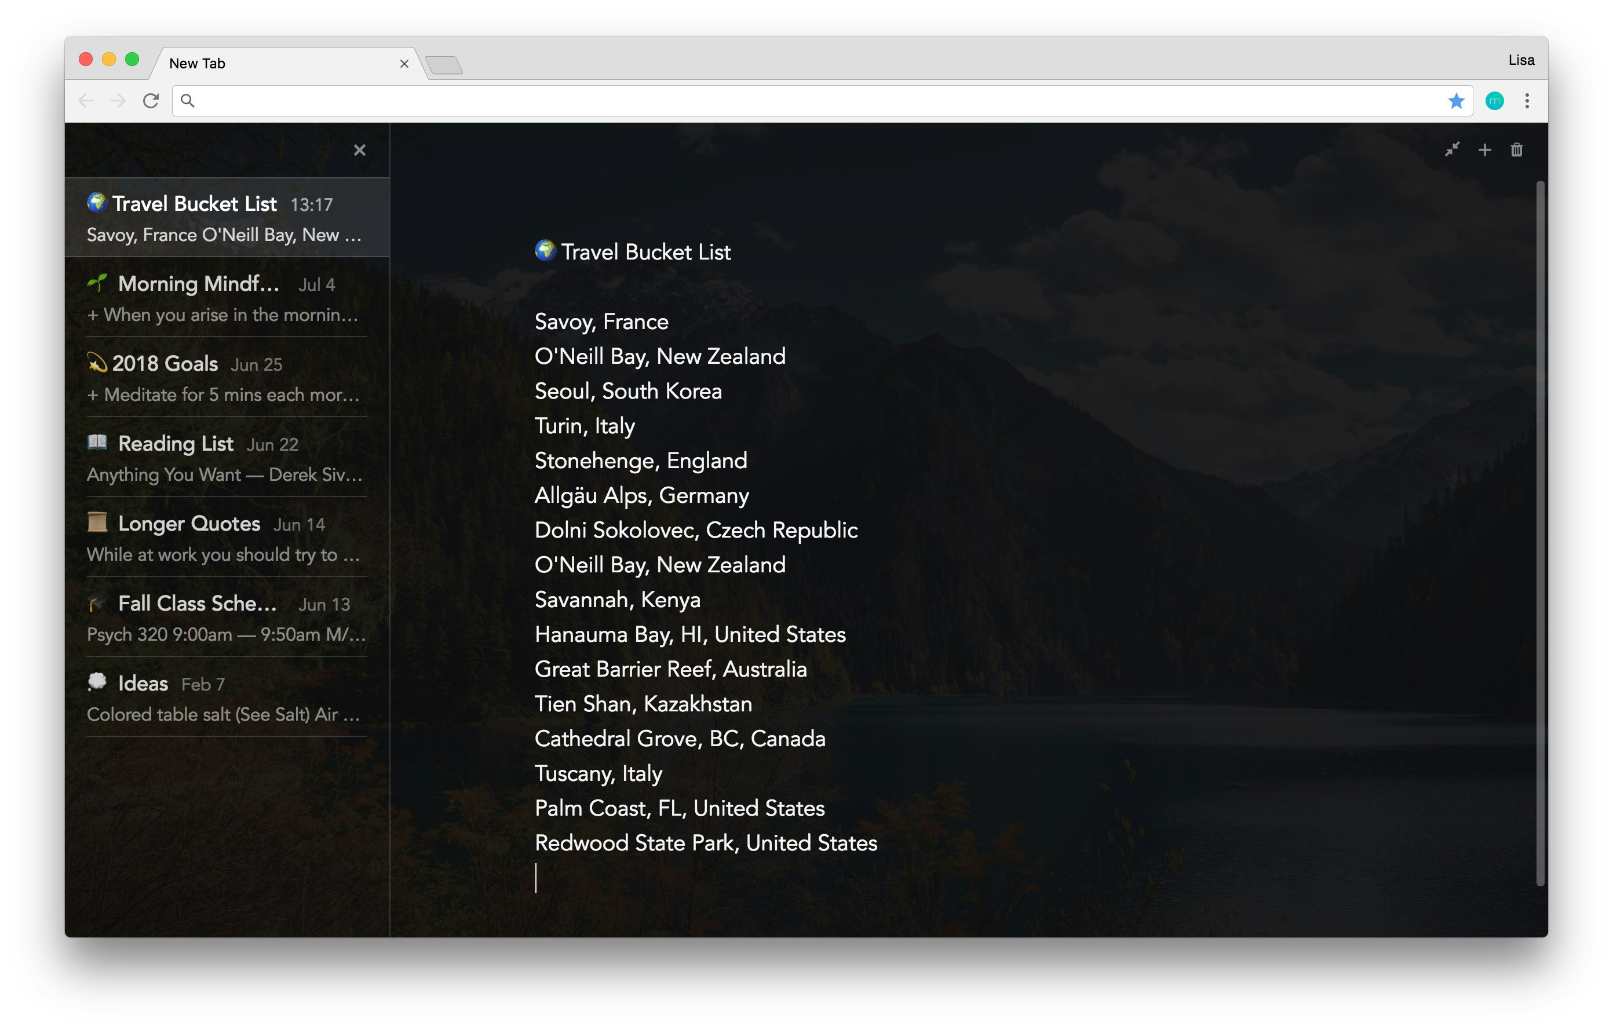
Task: Open the teal extension icon in toolbar
Action: (x=1494, y=101)
